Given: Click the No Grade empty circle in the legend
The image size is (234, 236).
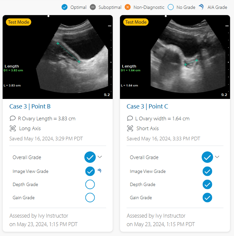Looking at the screenshot, I should pyautogui.click(x=171, y=7).
